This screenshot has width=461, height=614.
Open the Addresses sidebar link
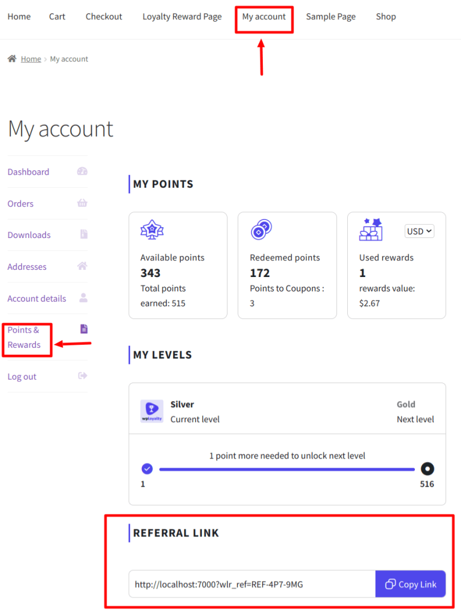tap(27, 267)
